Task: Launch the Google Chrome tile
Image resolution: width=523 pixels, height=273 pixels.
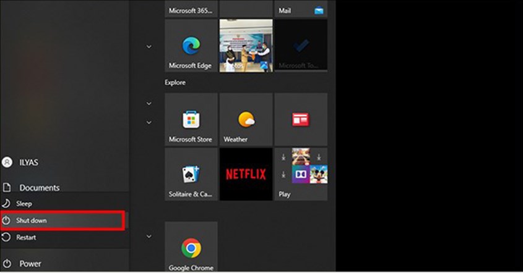Action: (191, 247)
